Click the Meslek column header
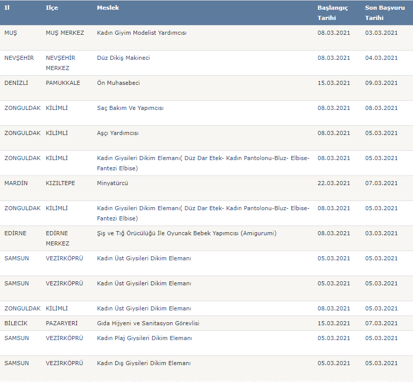The width and height of the screenshot is (413, 382). coord(108,8)
